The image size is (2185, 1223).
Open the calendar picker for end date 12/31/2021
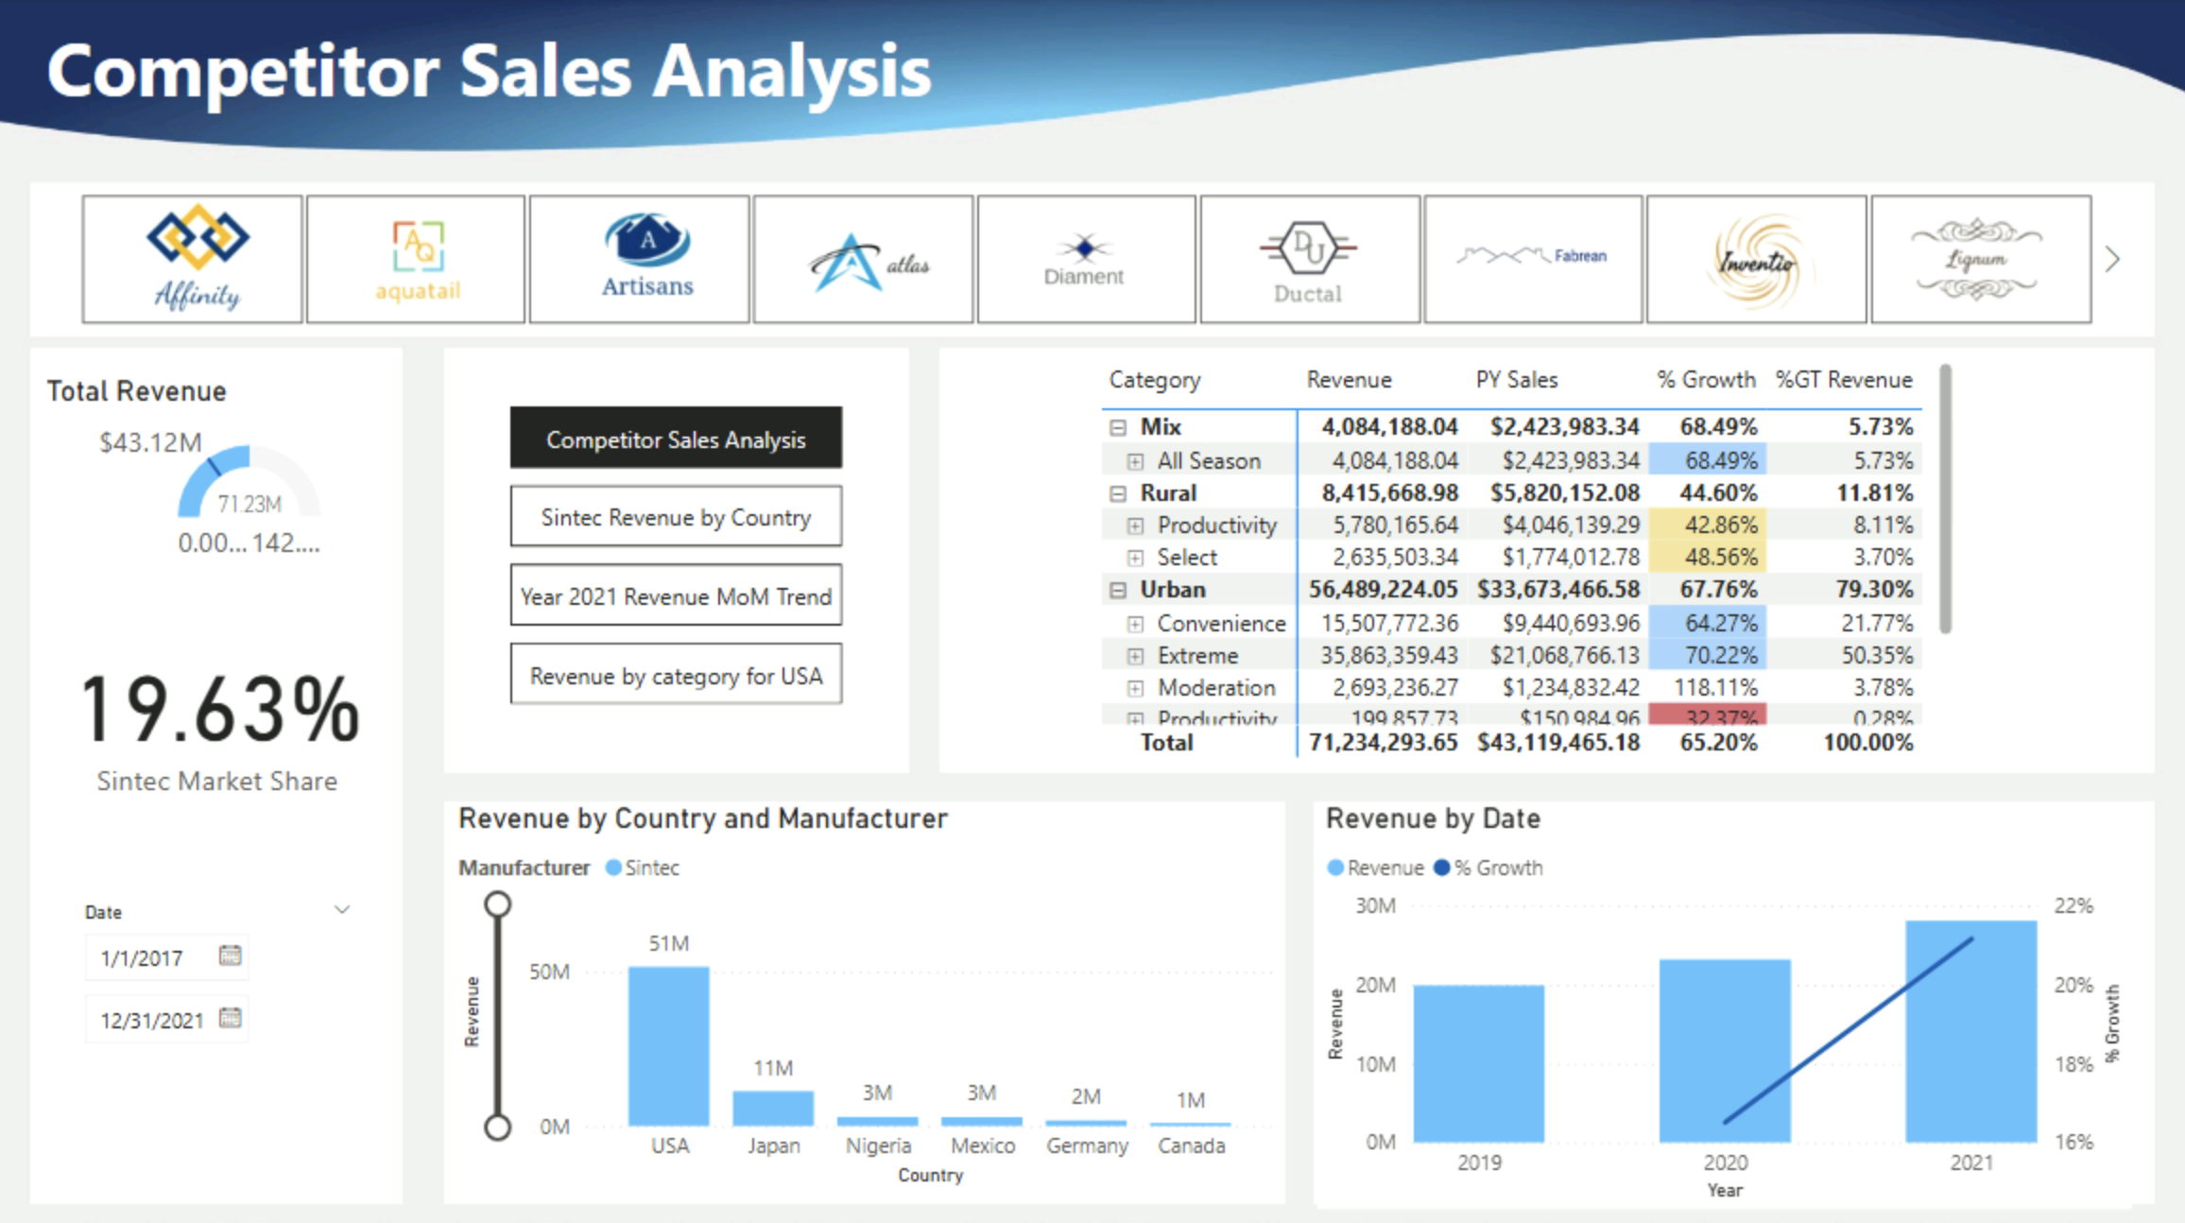coord(230,1019)
